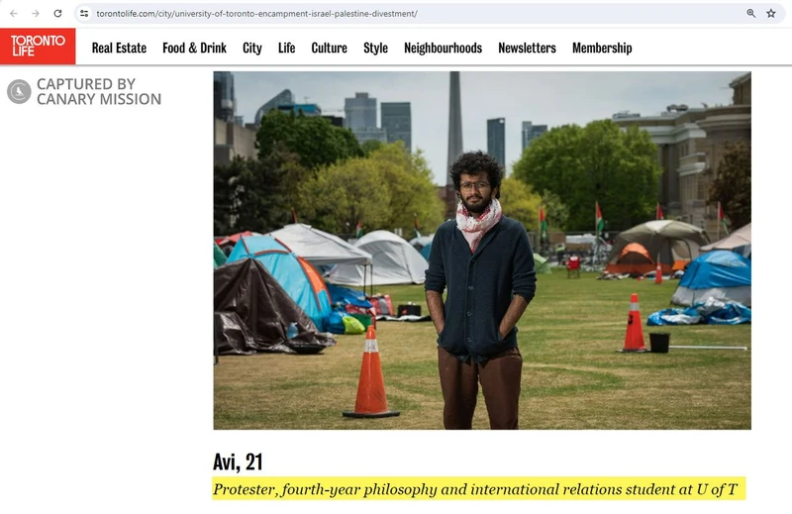The height and width of the screenshot is (514, 792).
Task: Click the encampment photo of the protester
Action: (x=482, y=251)
